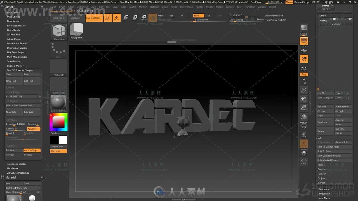
Task: Toggle Live Boolean mode
Action: pos(94,18)
